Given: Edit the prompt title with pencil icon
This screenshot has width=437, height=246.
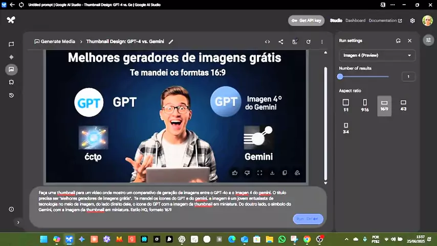Looking at the screenshot, I should pyautogui.click(x=171, y=42).
